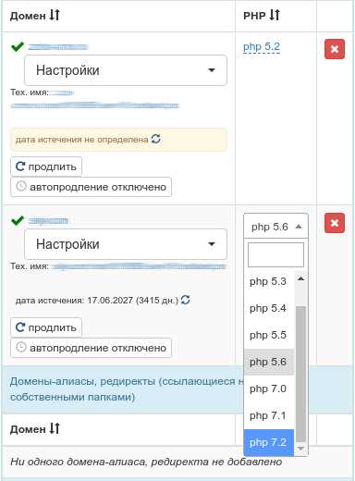Image resolution: width=355 pixels, height=481 pixels.
Task: Select php 5.5 from the list
Action: [x=269, y=335]
